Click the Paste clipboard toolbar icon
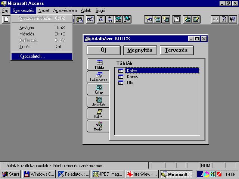This screenshot has height=179, width=239. coord(80,19)
